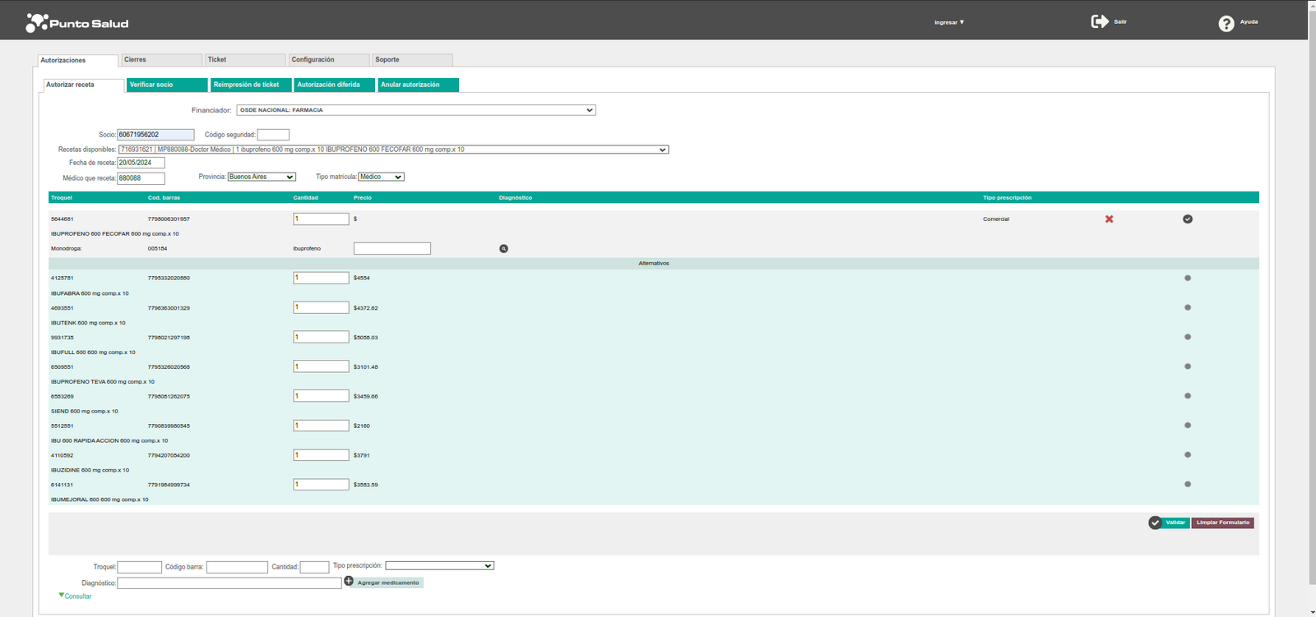Remove IBUPROFENO 600 FECOFAR with red X

click(1109, 219)
